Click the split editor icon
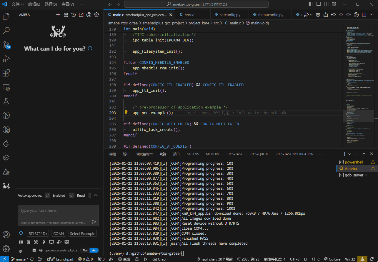The width and height of the screenshot is (378, 262). 364,15
